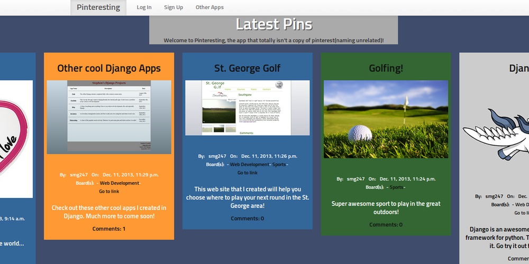Open 'Comments: 0' on St. George Golf pin
The height and width of the screenshot is (264, 529).
click(247, 219)
